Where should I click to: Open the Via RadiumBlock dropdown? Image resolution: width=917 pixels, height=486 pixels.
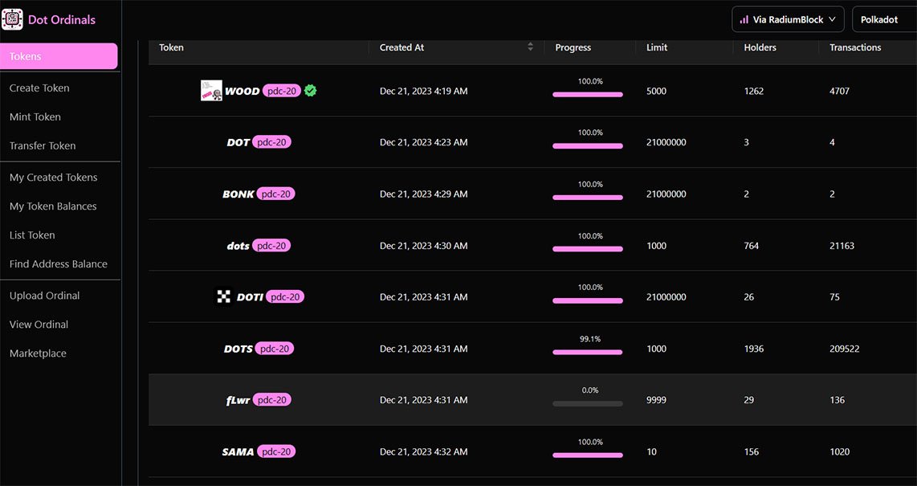(788, 19)
